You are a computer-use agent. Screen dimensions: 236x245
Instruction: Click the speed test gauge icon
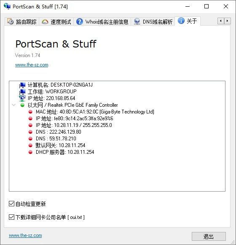[x=45, y=21]
